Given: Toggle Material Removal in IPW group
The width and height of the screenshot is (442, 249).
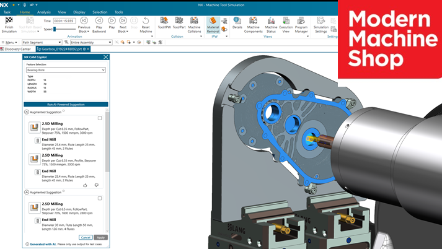Looking at the screenshot, I should tap(213, 22).
